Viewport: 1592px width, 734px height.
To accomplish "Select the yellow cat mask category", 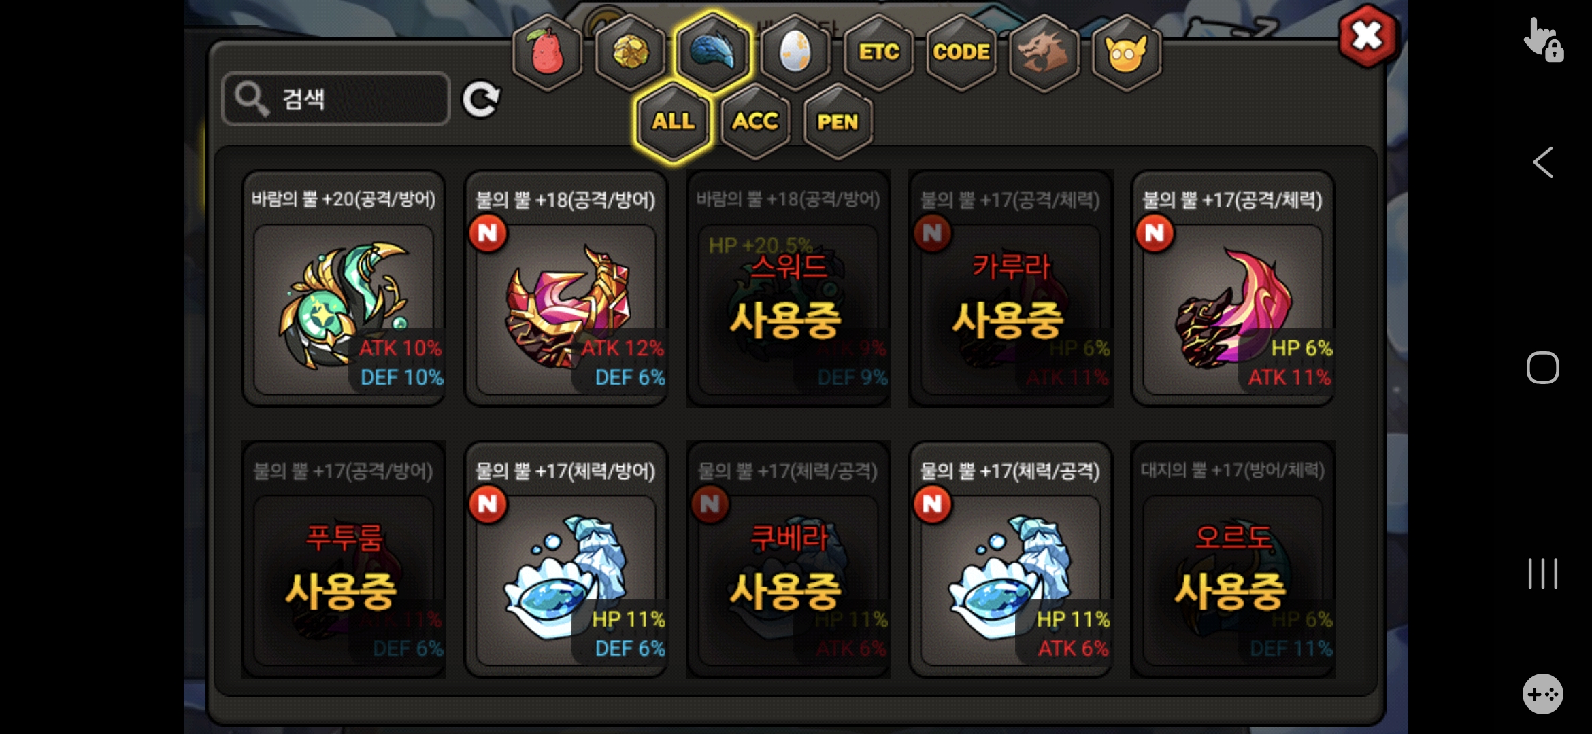I will click(x=1127, y=52).
